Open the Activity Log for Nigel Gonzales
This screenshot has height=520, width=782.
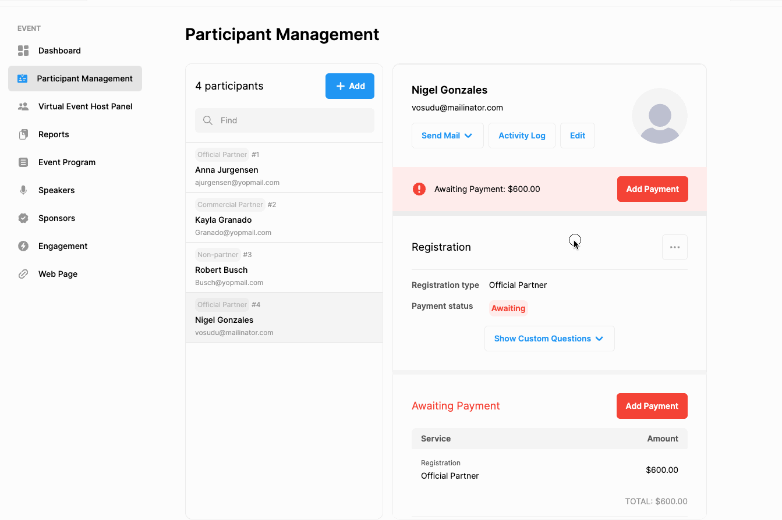tap(521, 135)
